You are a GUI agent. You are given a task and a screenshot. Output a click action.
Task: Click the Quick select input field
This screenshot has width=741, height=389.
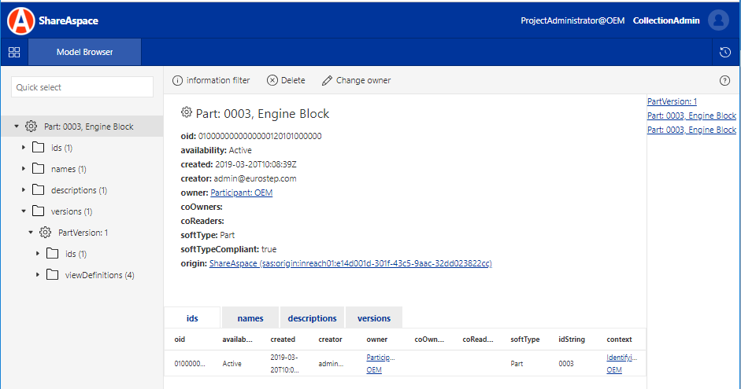[x=82, y=87]
